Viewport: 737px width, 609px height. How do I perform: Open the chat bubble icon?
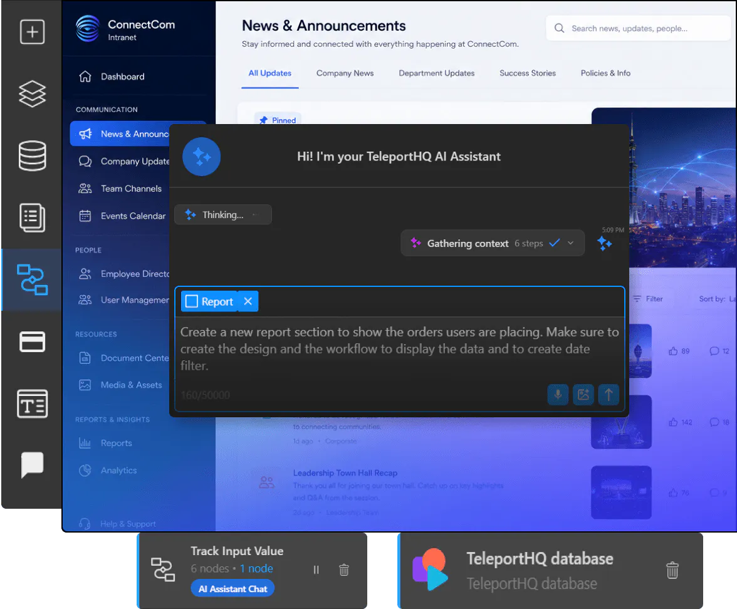pyautogui.click(x=32, y=465)
